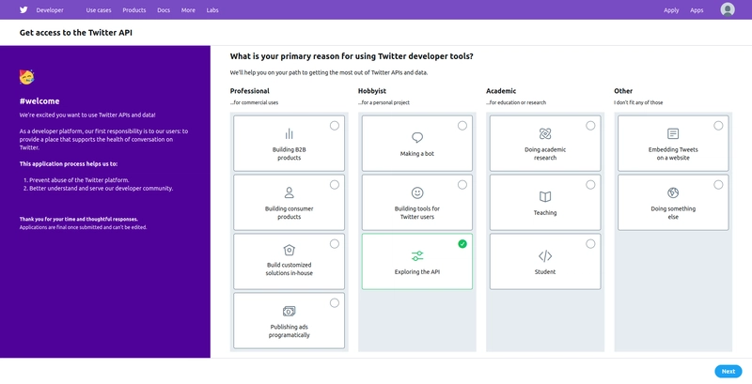Click the money icon for Publishing ads
The width and height of the screenshot is (752, 384).
pos(289,311)
